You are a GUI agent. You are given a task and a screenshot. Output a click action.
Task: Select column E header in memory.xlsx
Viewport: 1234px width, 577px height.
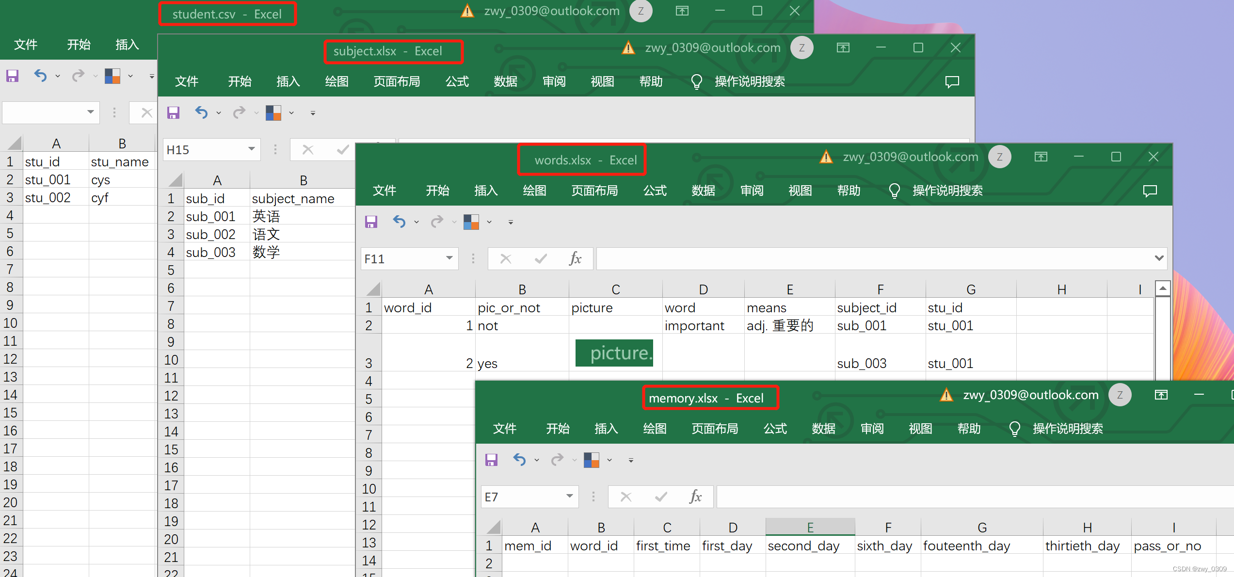810,527
